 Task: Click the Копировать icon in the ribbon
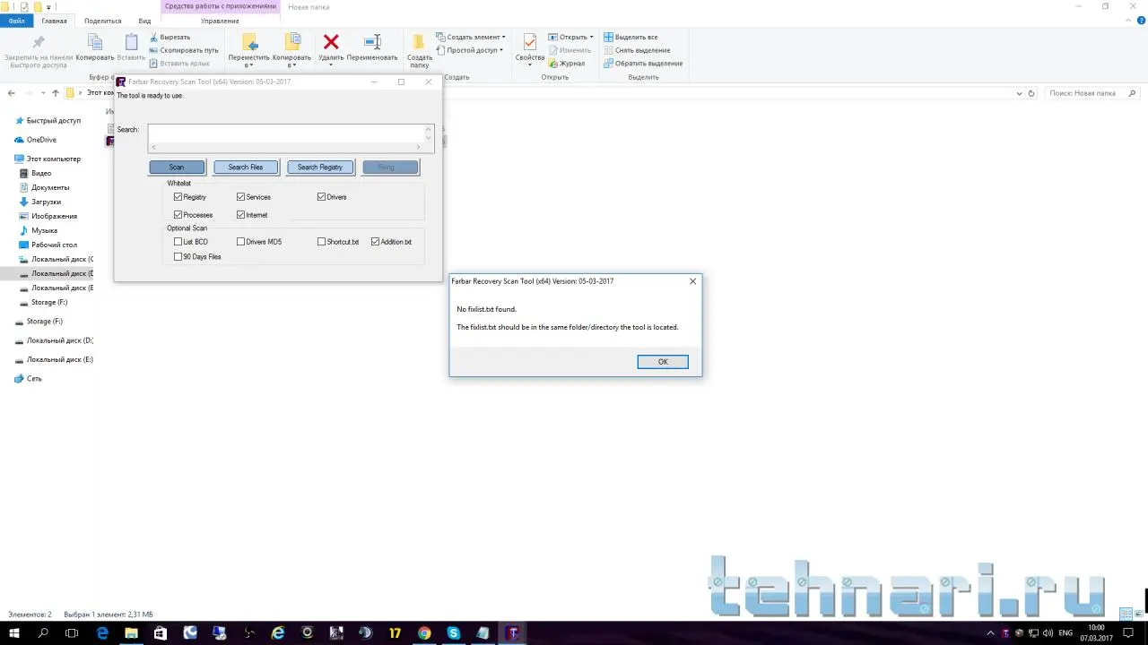tap(95, 42)
